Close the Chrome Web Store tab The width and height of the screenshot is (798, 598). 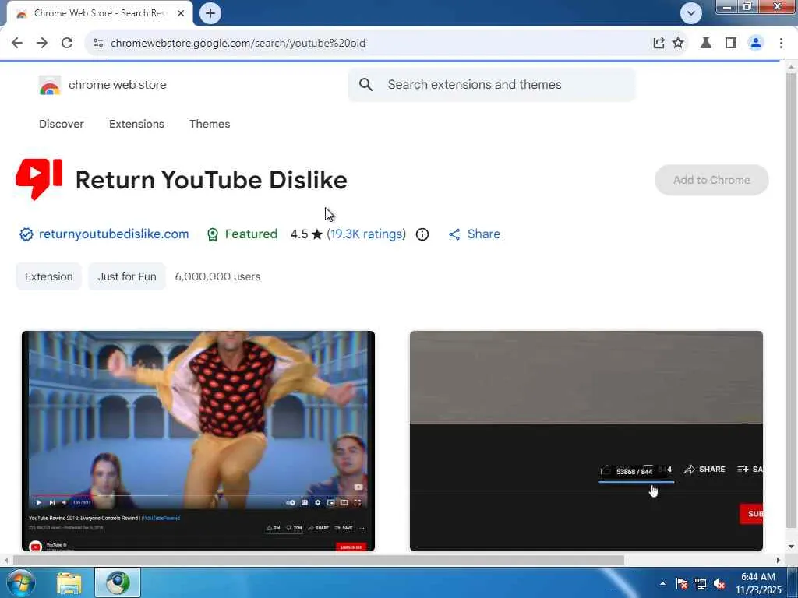pos(181,13)
